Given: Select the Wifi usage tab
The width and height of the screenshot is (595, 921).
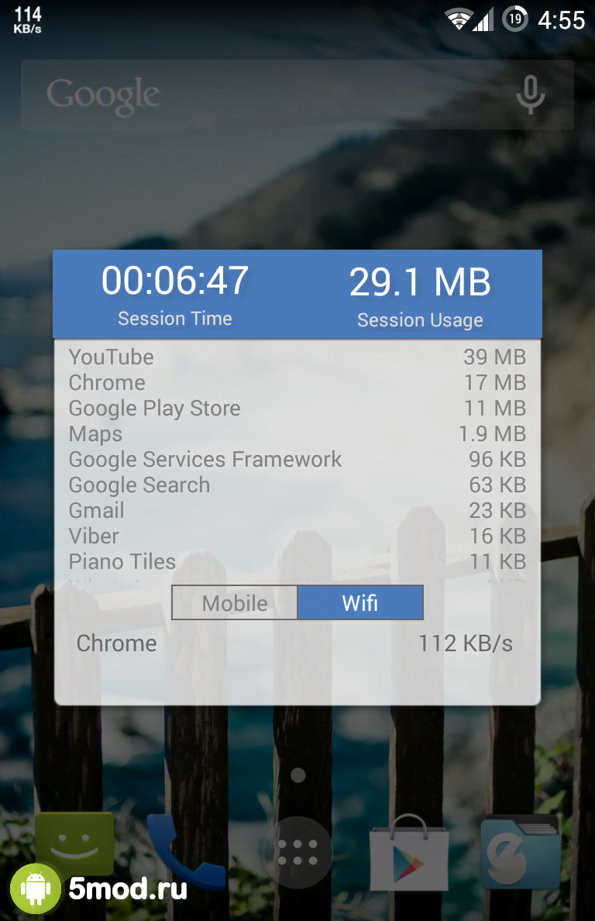Looking at the screenshot, I should [360, 602].
